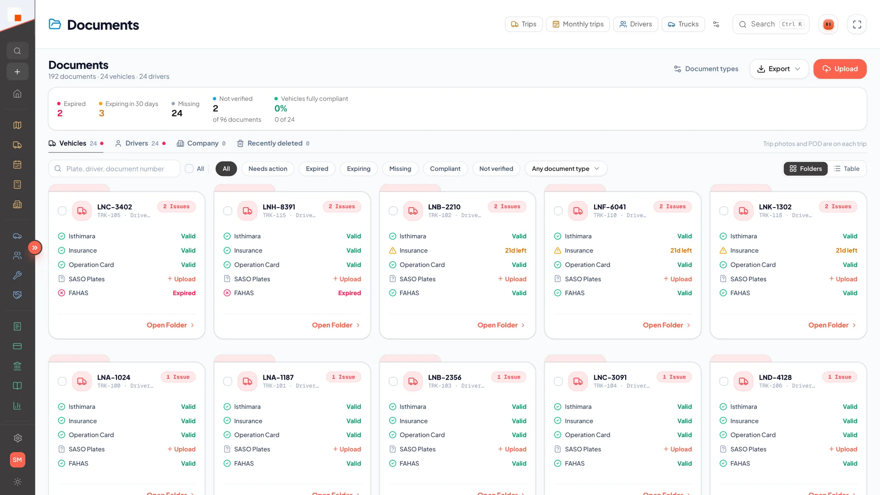Image resolution: width=880 pixels, height=495 pixels.
Task: Open the bar chart reports icon in sidebar
Action: click(x=17, y=406)
